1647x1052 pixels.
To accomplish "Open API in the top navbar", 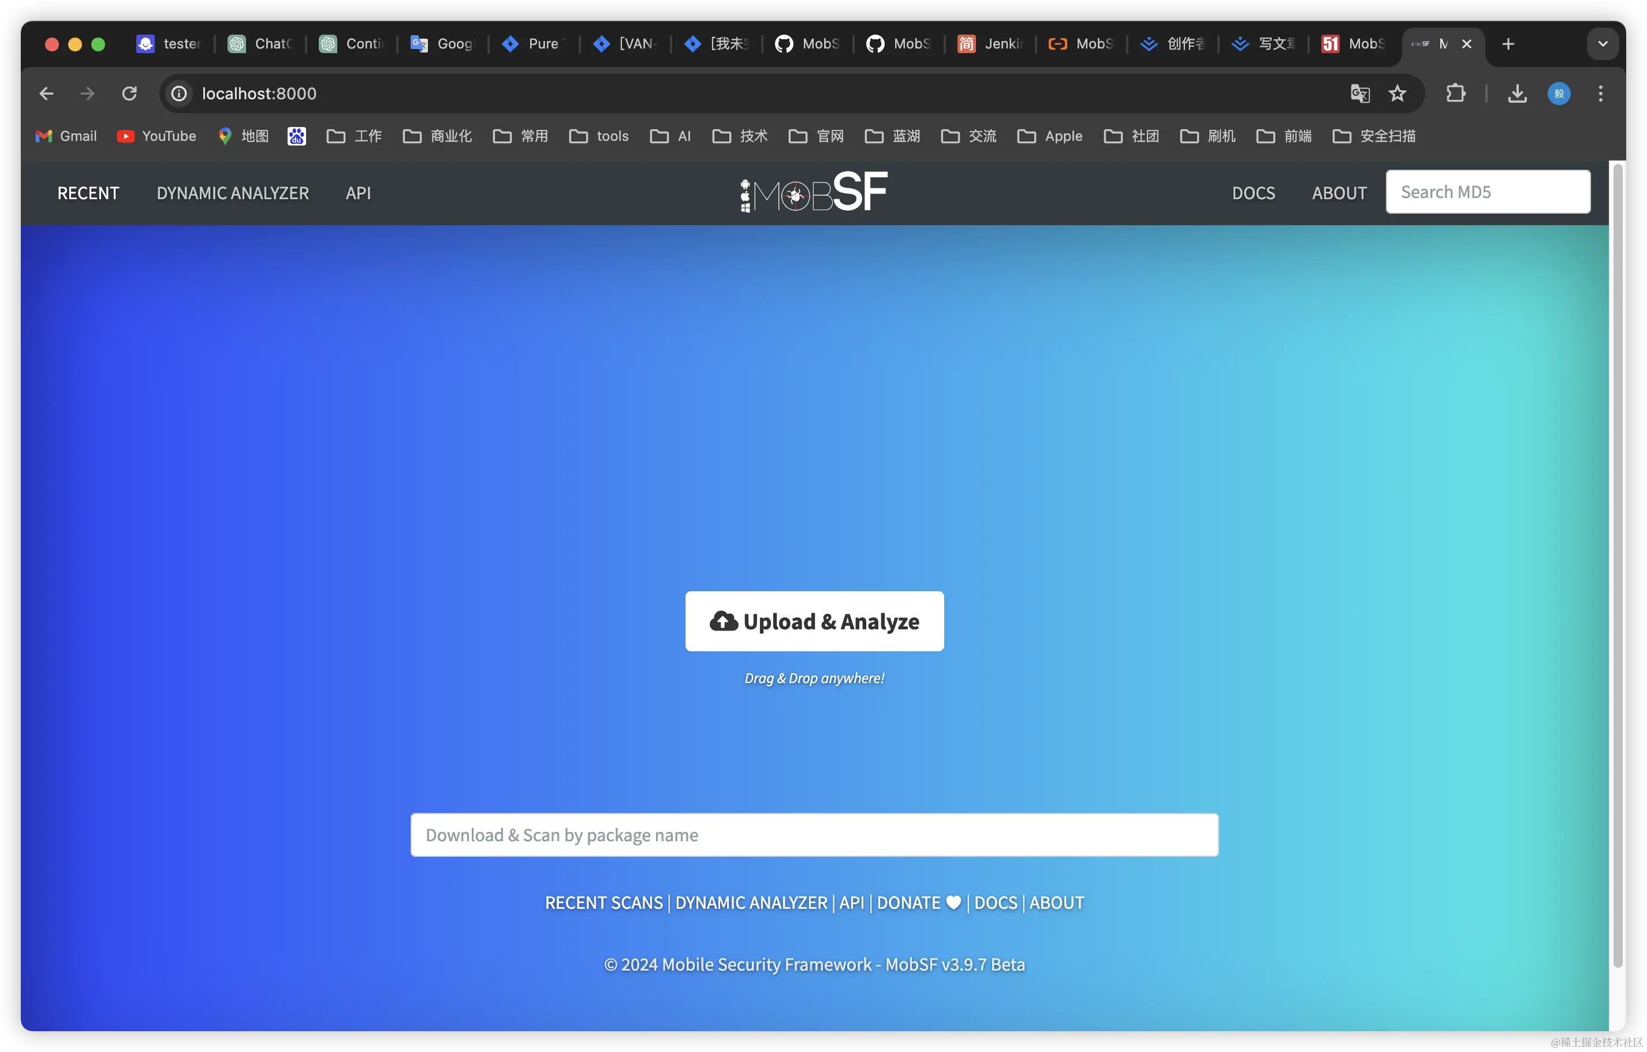I will tap(357, 193).
